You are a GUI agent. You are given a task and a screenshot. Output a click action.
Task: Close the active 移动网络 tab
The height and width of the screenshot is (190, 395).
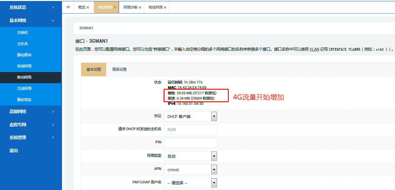coord(115,7)
